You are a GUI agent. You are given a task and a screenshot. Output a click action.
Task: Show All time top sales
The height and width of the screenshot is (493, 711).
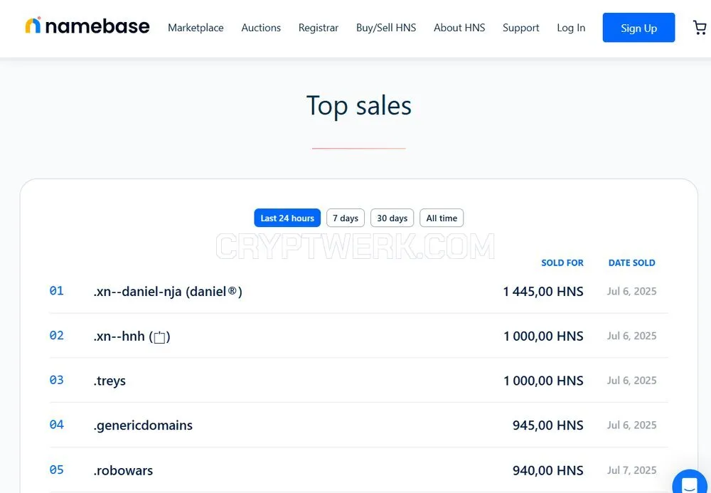[x=442, y=218]
